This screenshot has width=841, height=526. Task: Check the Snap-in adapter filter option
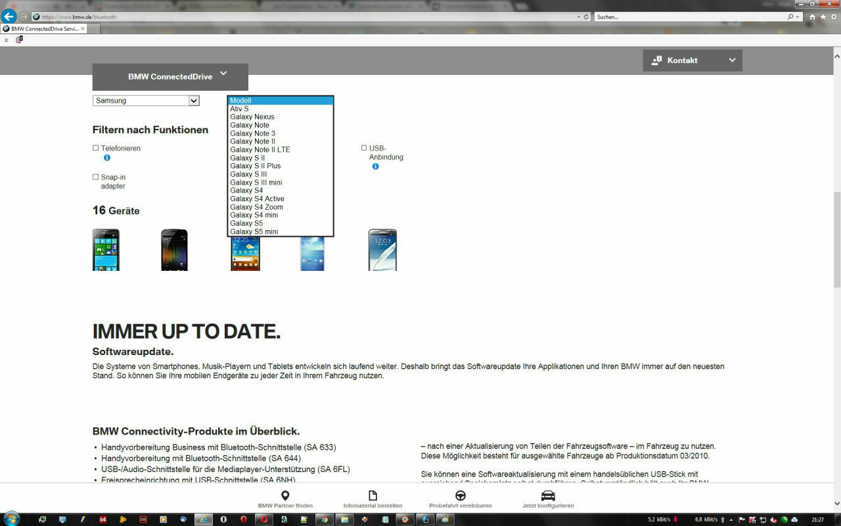(95, 177)
